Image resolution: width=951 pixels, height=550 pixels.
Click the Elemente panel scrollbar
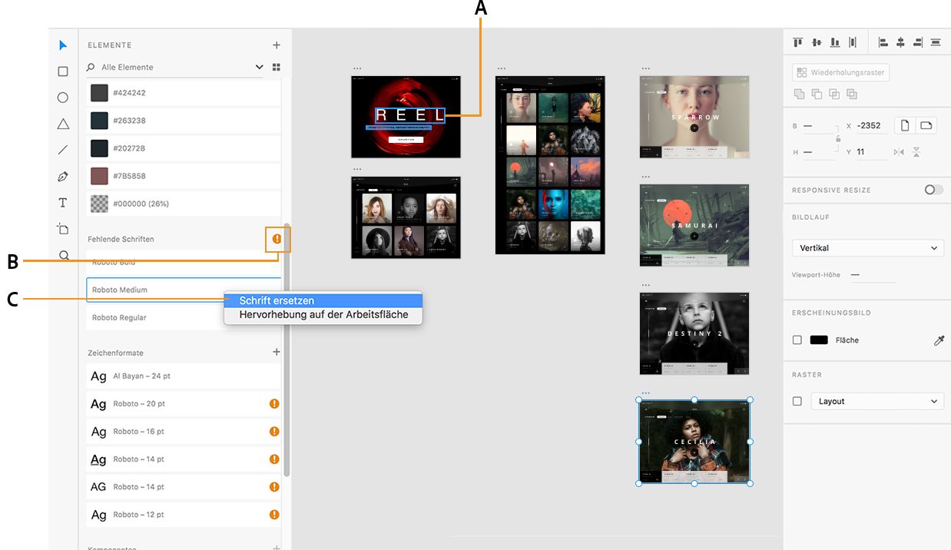(x=287, y=350)
